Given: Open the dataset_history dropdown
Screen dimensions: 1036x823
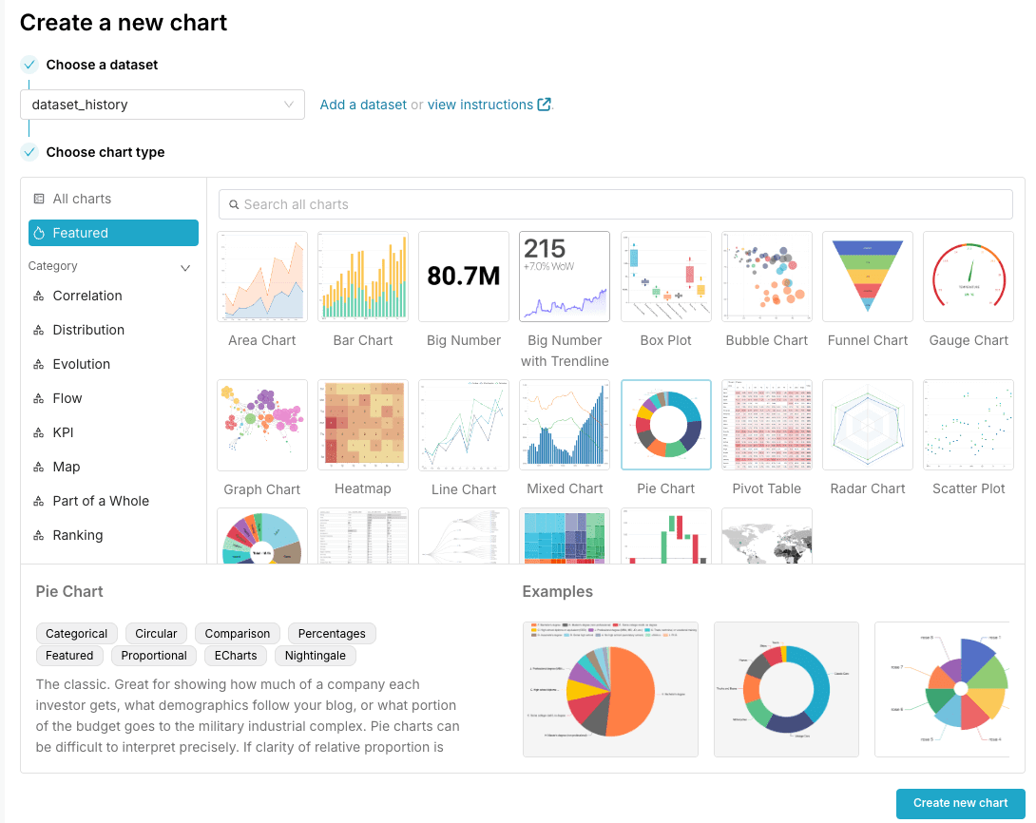Looking at the screenshot, I should (x=163, y=105).
